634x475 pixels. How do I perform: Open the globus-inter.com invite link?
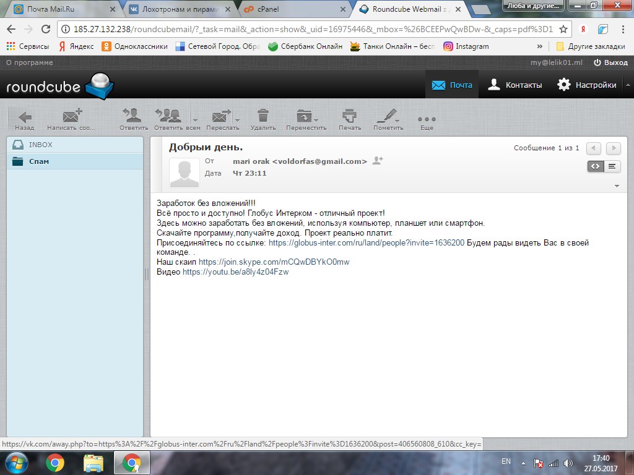(366, 243)
